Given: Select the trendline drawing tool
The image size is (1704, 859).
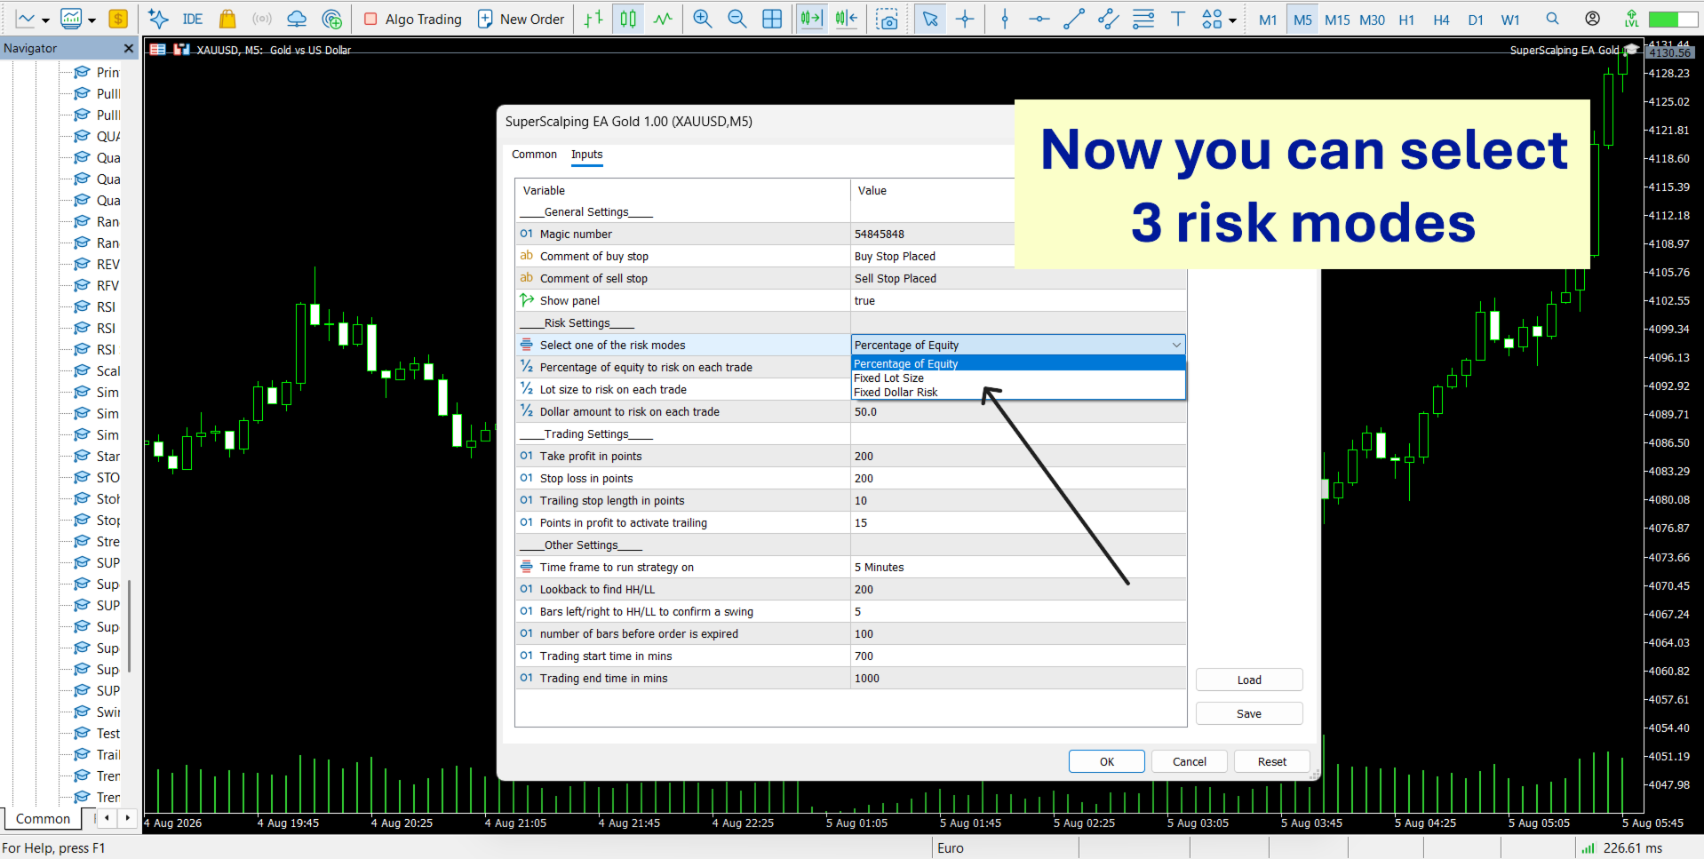Looking at the screenshot, I should [x=1073, y=19].
